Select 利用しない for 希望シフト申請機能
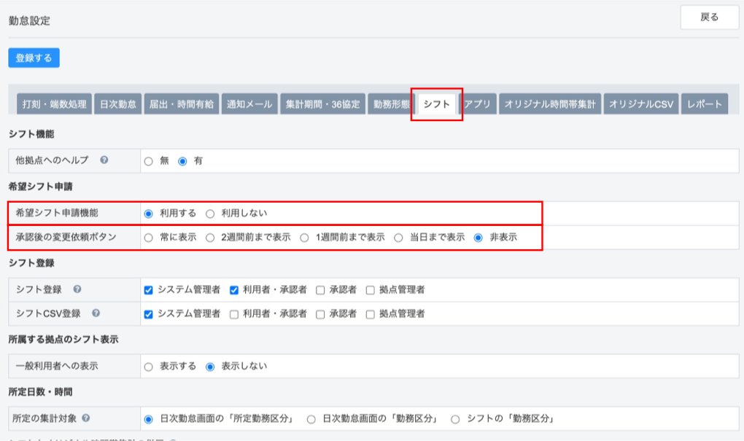Screen dimensions: 744x441 click(210, 214)
